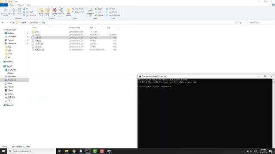
Task: Open 3D Objects in navigation pane
Action: click(x=12, y=70)
